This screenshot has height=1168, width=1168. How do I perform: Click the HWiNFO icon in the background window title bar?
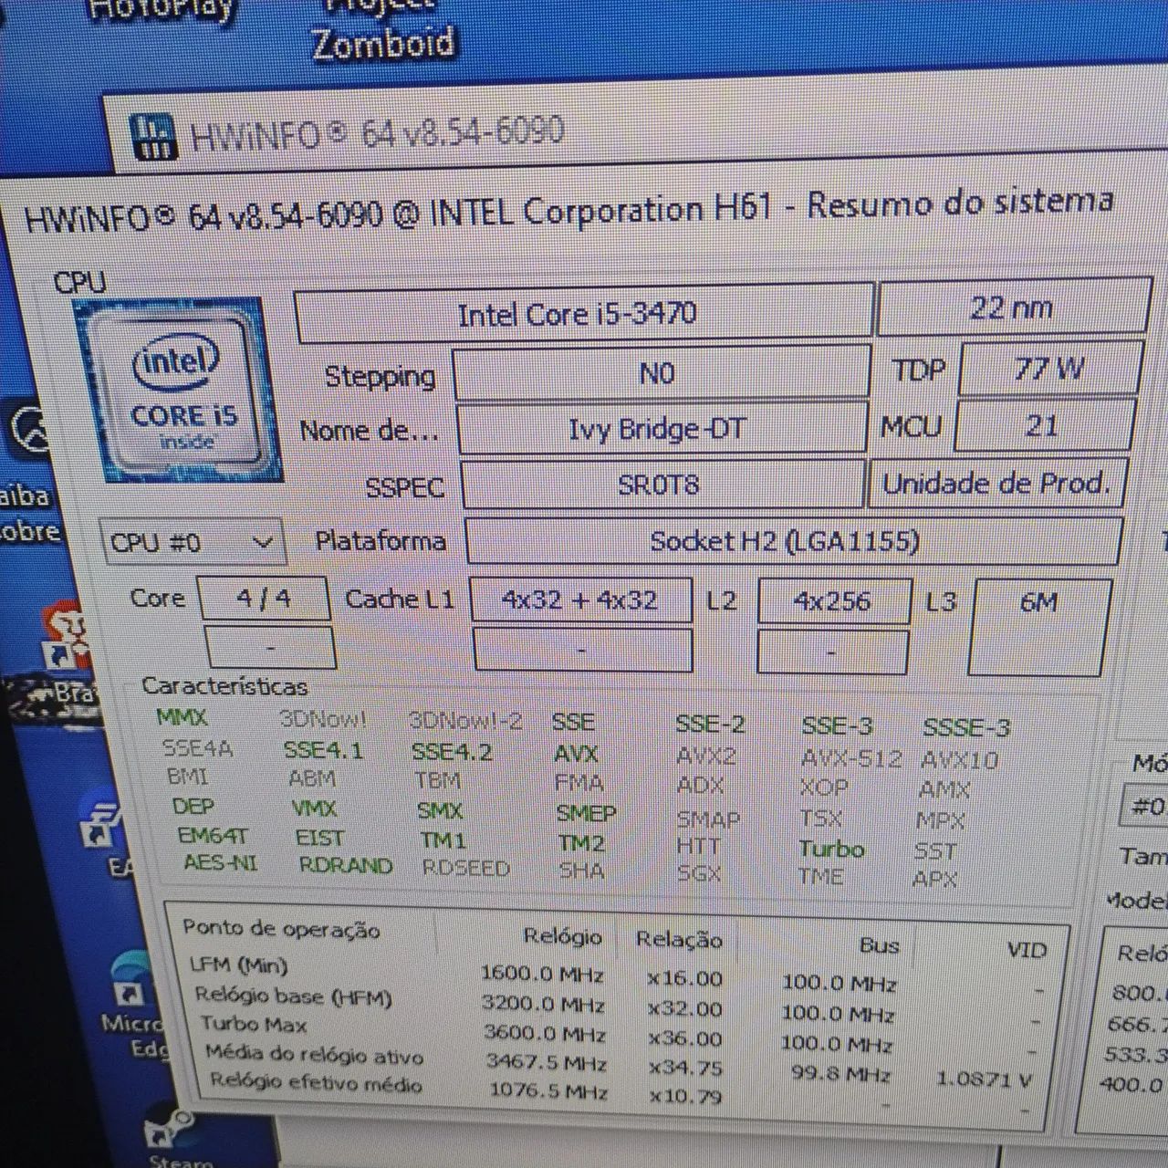pos(154,136)
